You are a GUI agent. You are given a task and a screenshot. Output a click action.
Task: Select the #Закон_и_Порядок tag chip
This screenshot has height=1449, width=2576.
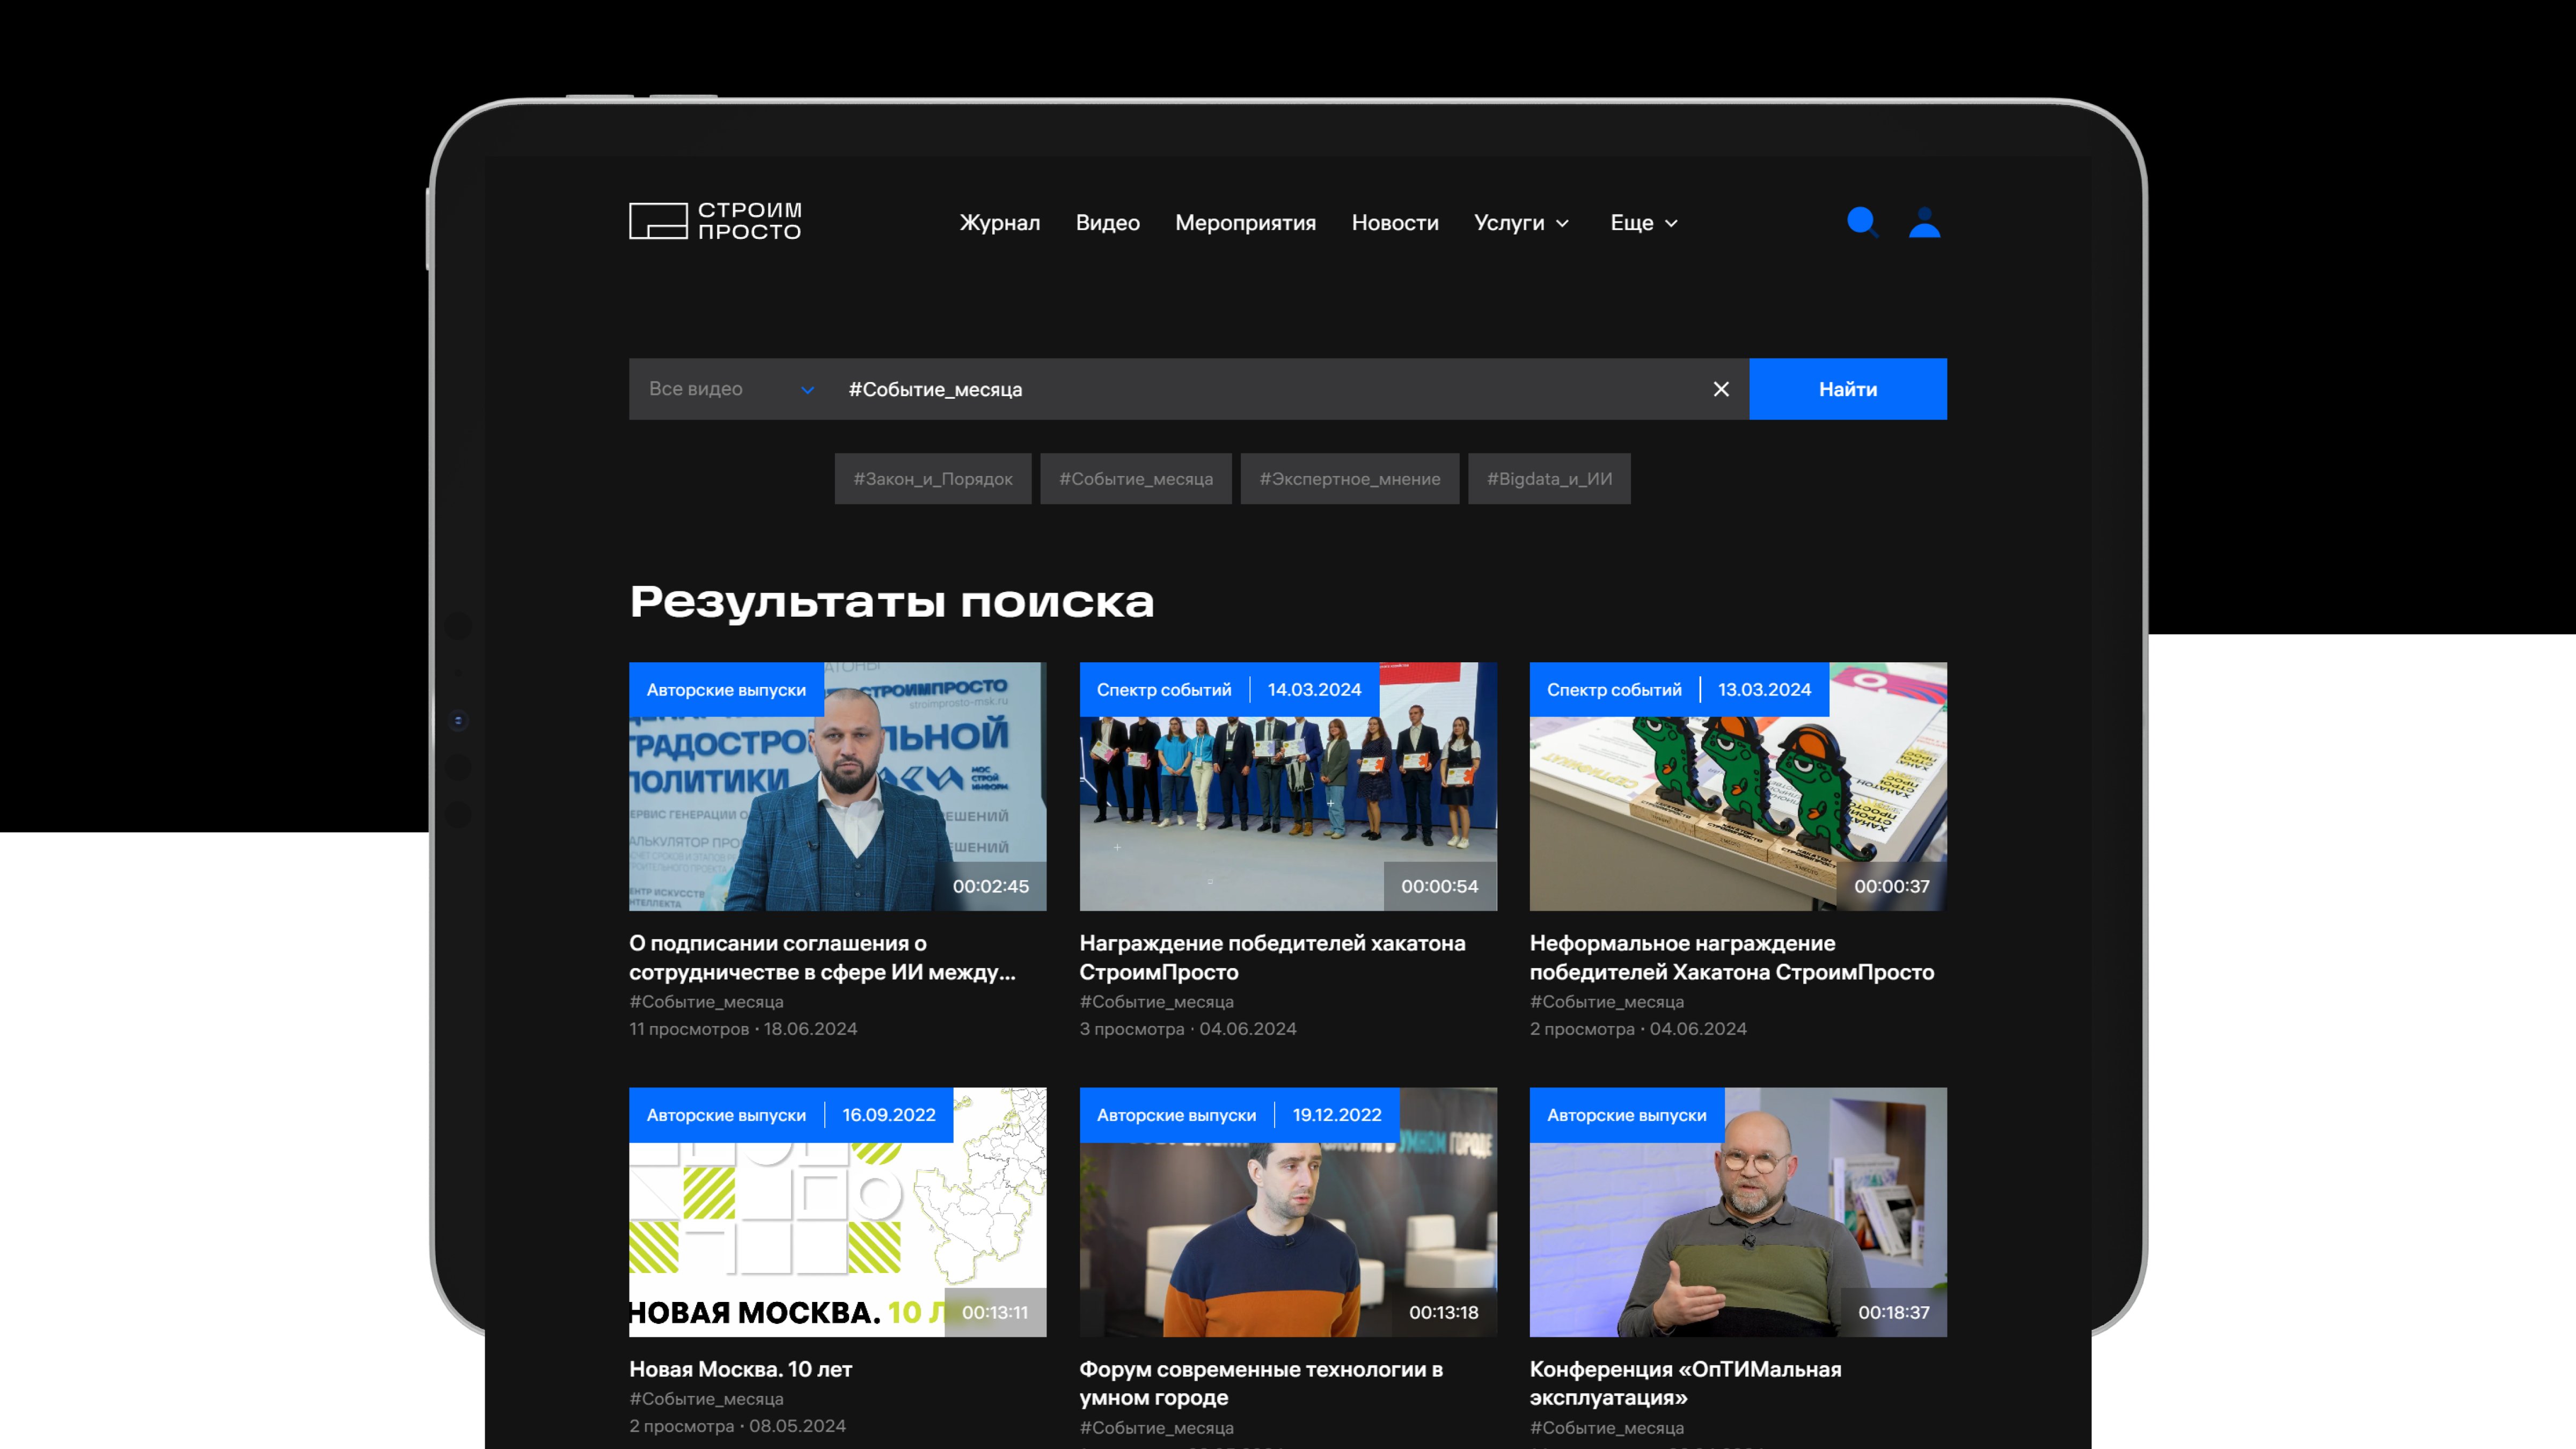[932, 479]
